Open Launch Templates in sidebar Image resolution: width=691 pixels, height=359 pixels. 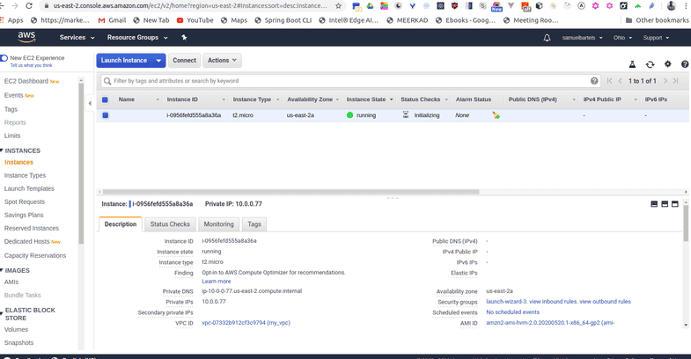point(29,188)
